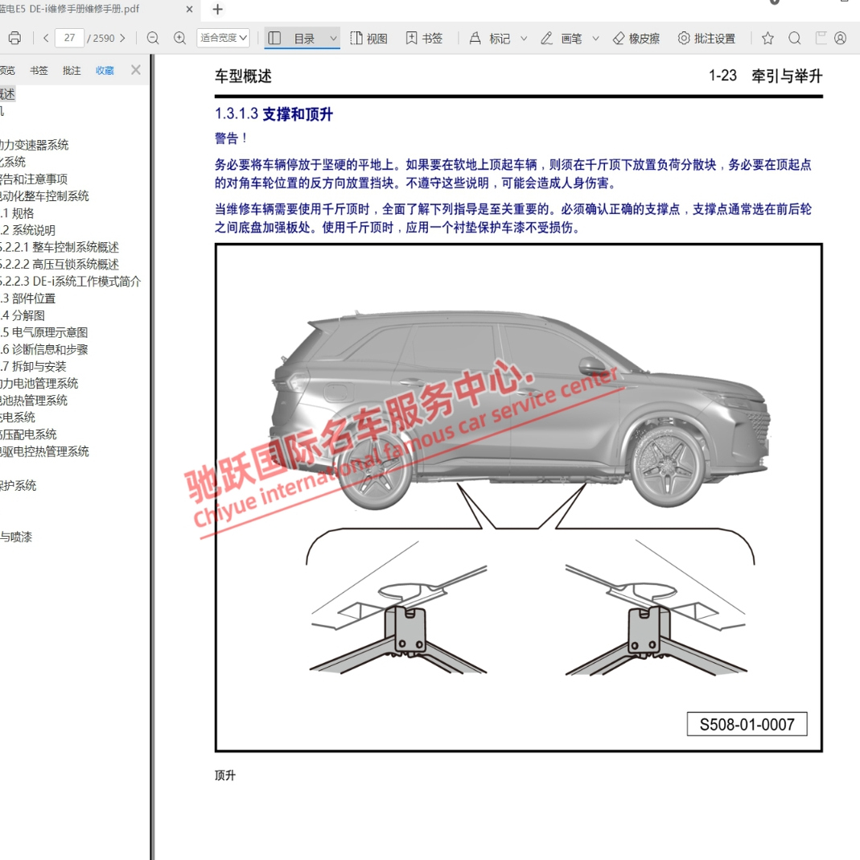Open 批注设置 annotation settings
Screen dimensions: 860x860
point(706,38)
